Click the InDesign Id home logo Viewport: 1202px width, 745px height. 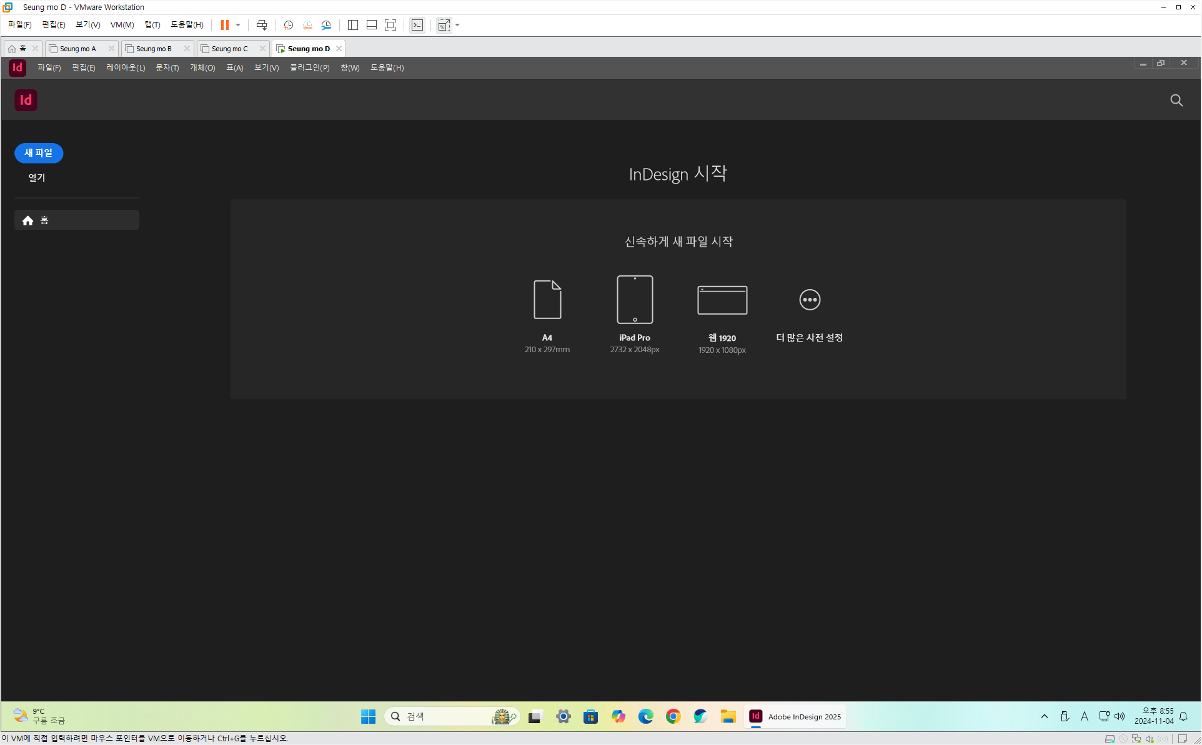[x=26, y=101]
